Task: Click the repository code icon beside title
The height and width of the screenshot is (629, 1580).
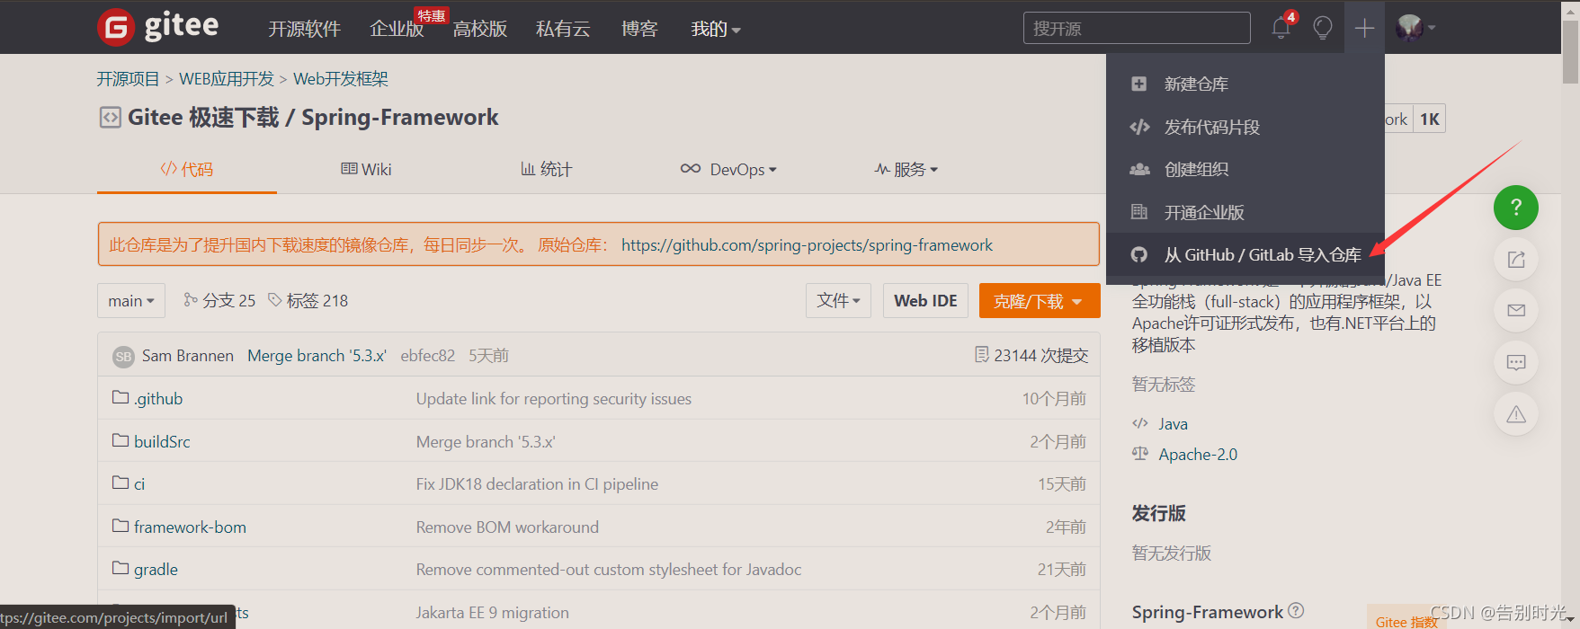Action: click(x=110, y=118)
